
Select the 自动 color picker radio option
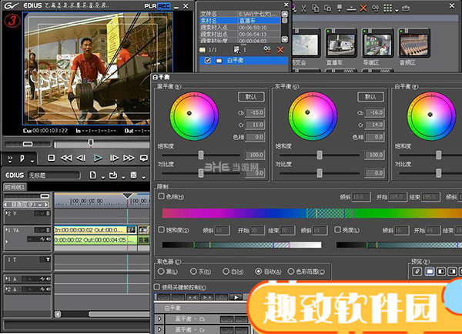coord(258,272)
